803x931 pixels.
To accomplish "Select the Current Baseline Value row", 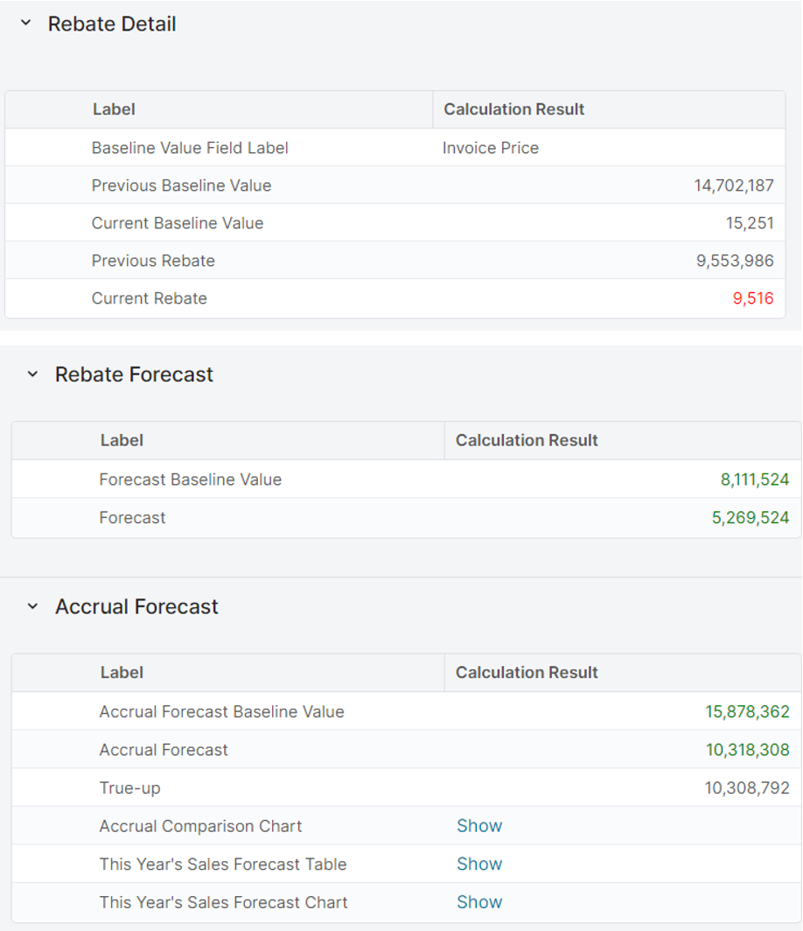I will point(178,223).
